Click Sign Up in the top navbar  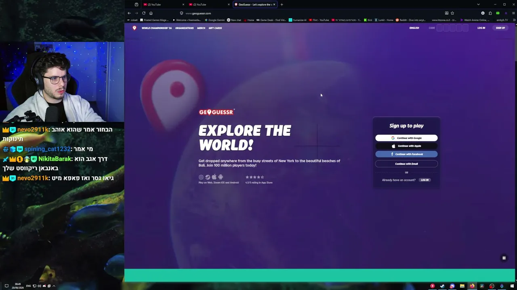tap(500, 28)
